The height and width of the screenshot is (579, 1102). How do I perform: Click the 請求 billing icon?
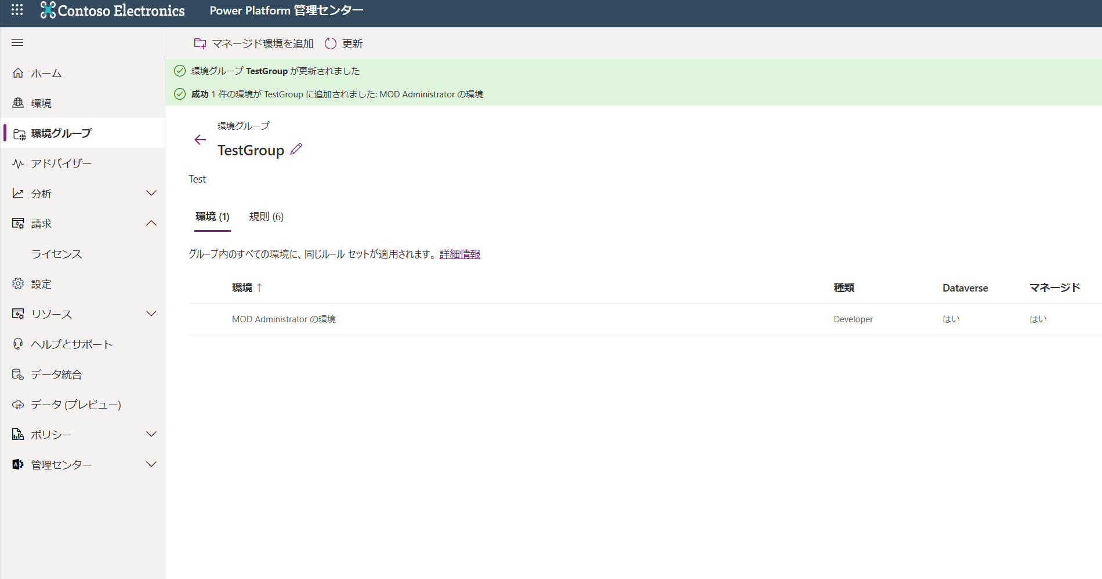click(18, 224)
